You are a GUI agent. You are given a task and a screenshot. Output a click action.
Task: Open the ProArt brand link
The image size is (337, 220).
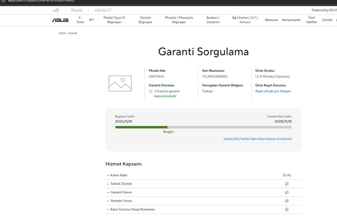coord(77,10)
